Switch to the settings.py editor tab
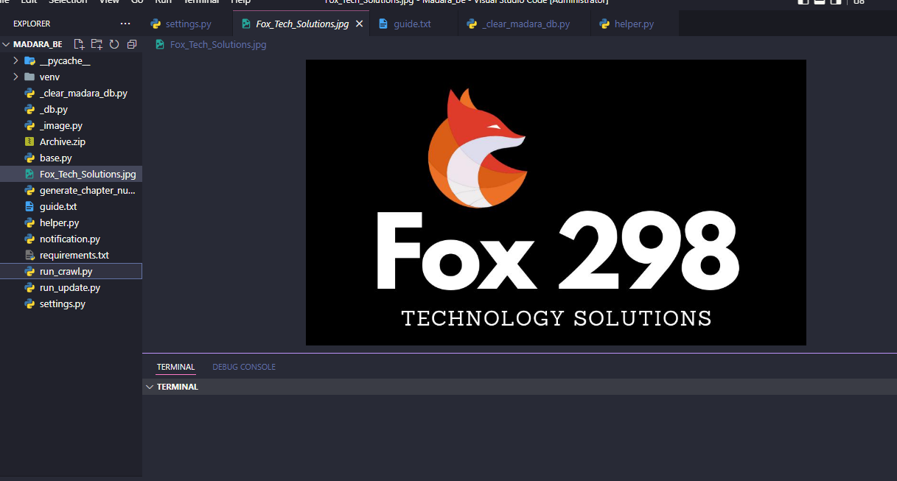Screen dimensions: 897x481 [x=188, y=24]
